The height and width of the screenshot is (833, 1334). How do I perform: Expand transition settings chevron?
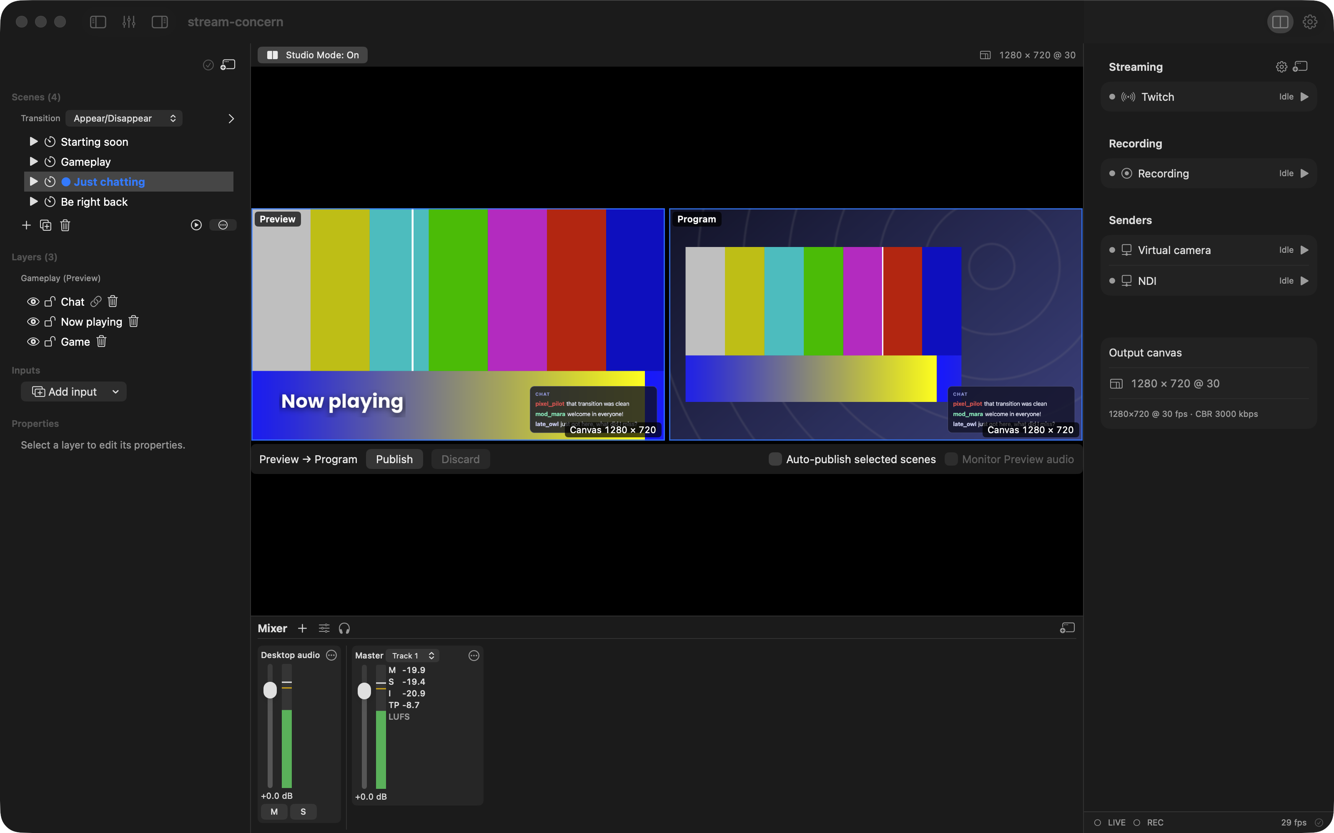point(231,118)
